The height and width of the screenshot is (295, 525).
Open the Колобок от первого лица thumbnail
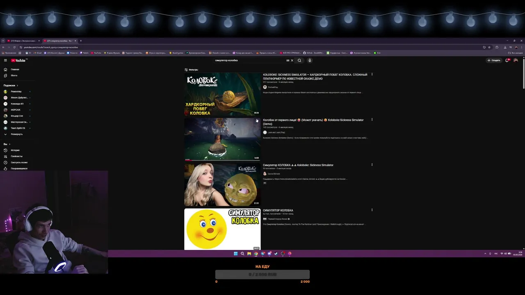point(222,139)
